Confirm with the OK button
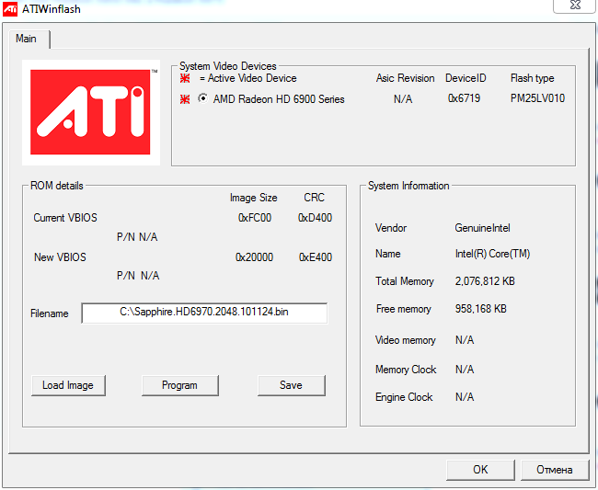The height and width of the screenshot is (490, 598). point(480,470)
